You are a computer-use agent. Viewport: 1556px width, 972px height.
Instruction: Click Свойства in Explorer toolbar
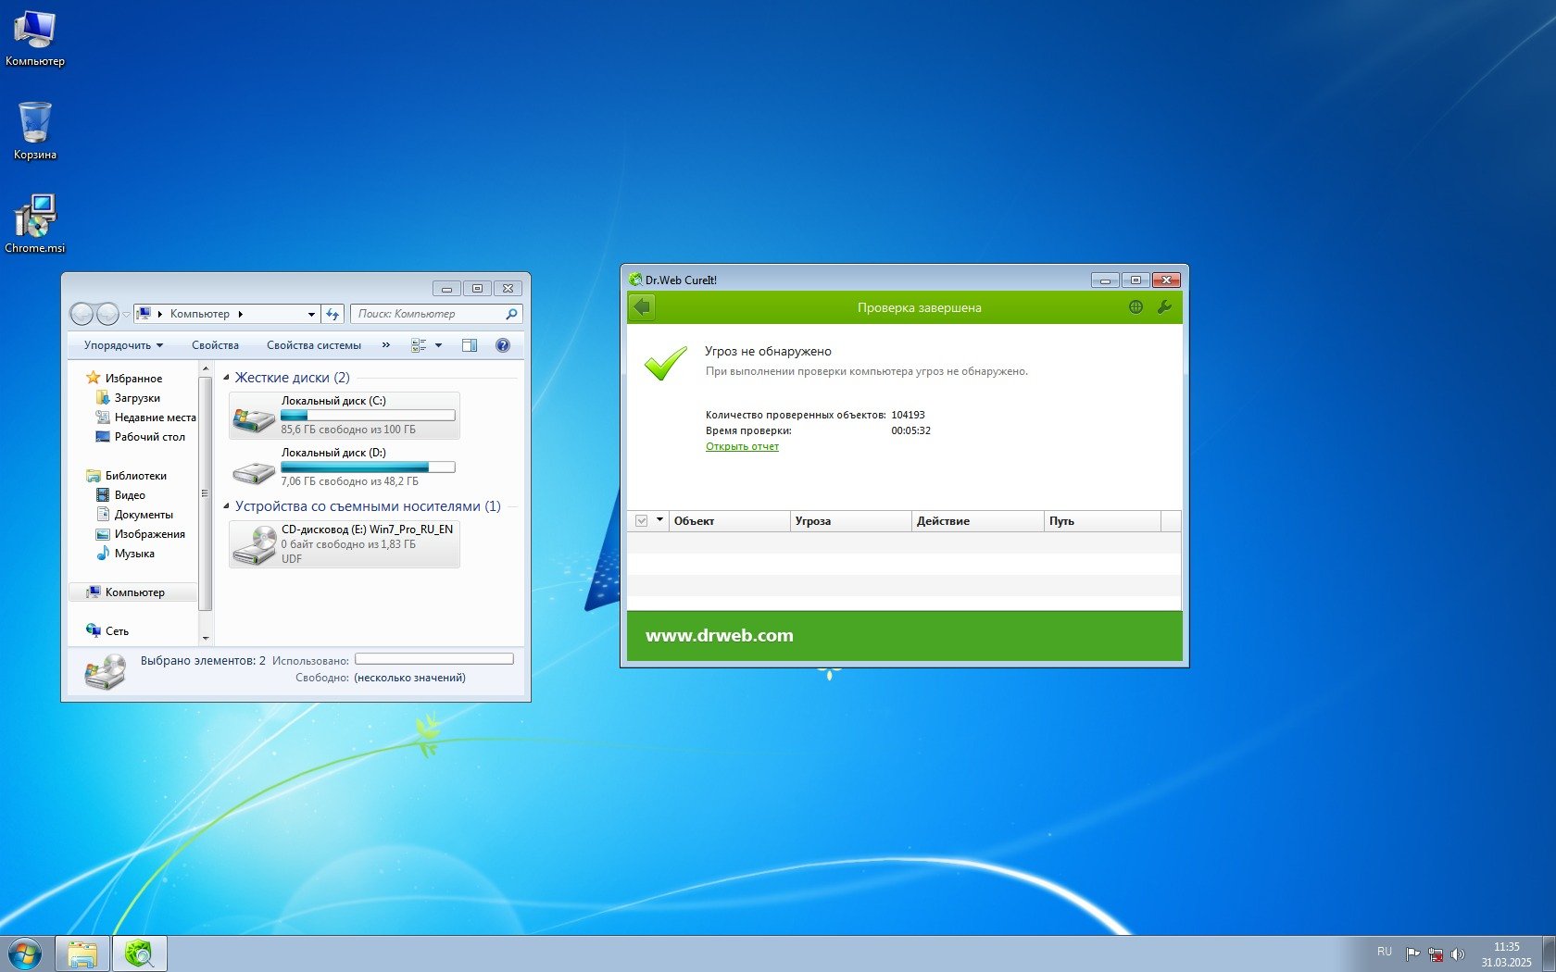coord(215,345)
